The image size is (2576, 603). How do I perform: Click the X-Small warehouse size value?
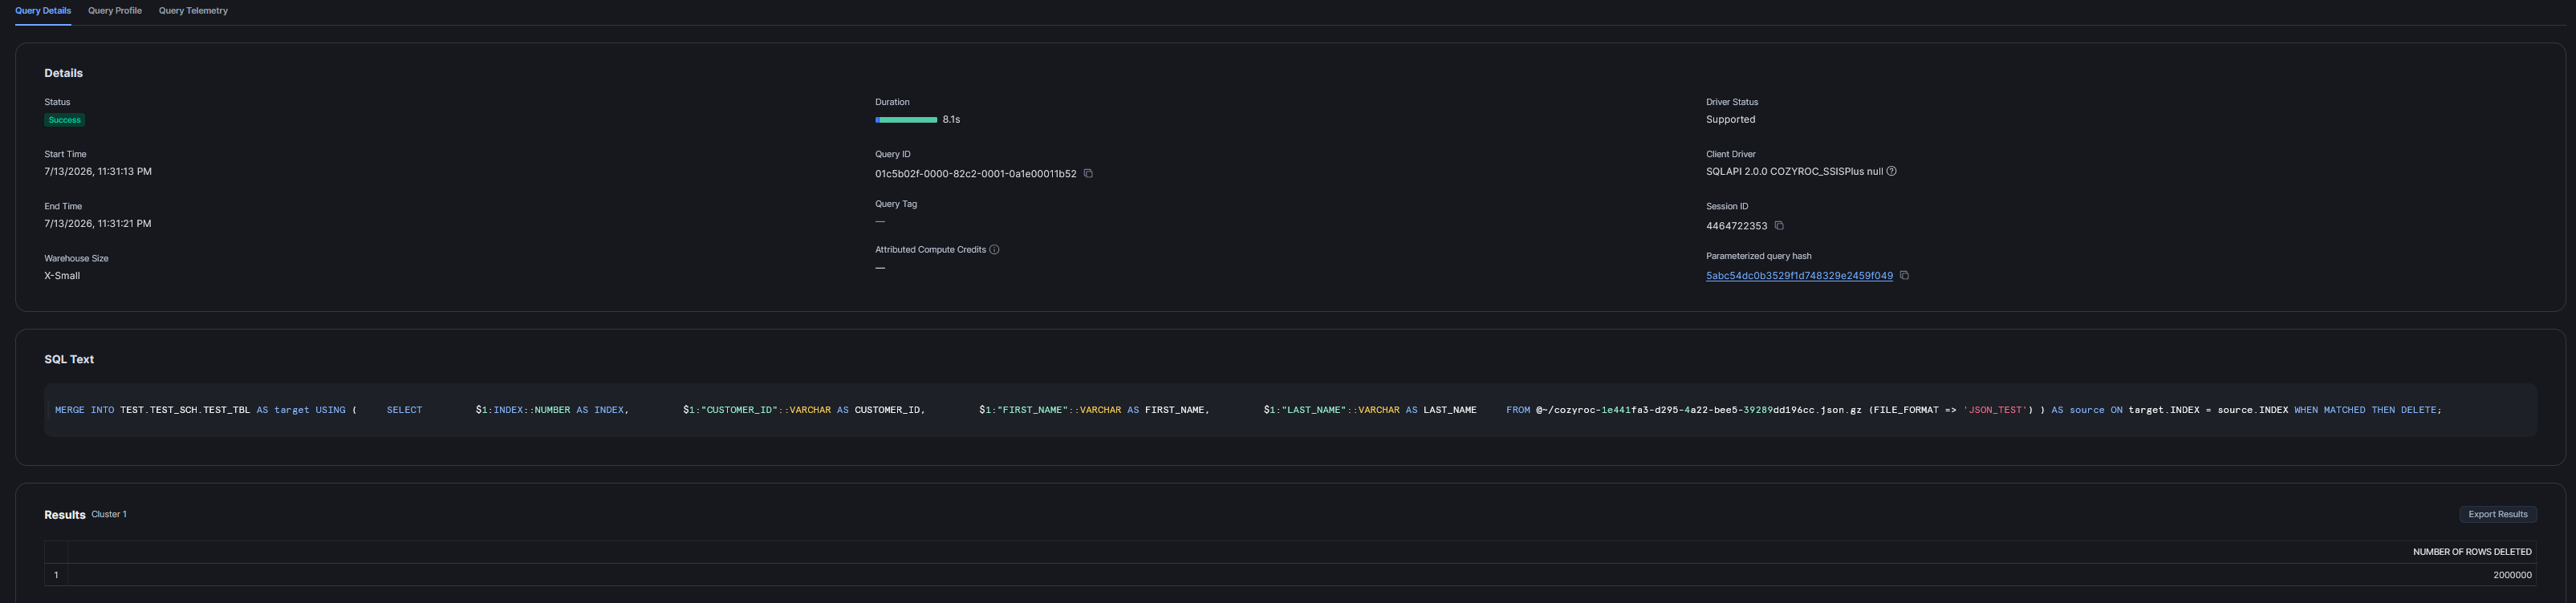click(x=62, y=276)
